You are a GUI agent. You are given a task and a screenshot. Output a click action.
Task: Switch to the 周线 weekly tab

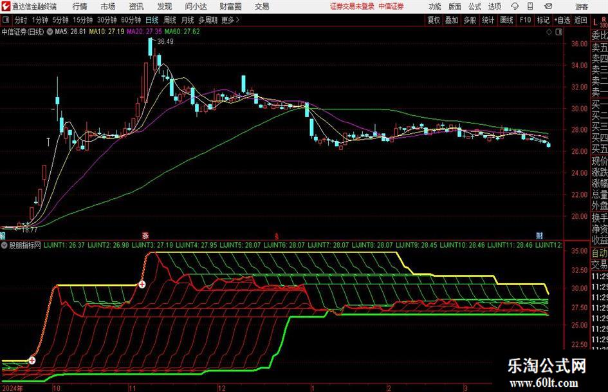point(170,20)
